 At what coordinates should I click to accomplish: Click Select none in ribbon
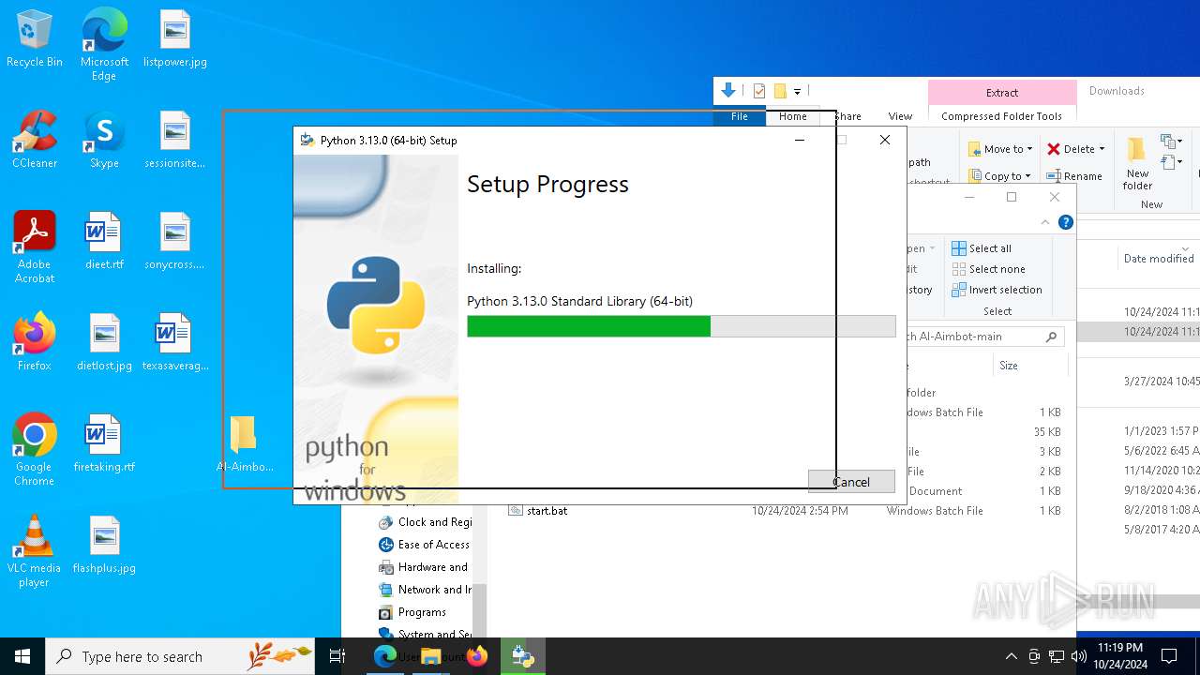[988, 269]
